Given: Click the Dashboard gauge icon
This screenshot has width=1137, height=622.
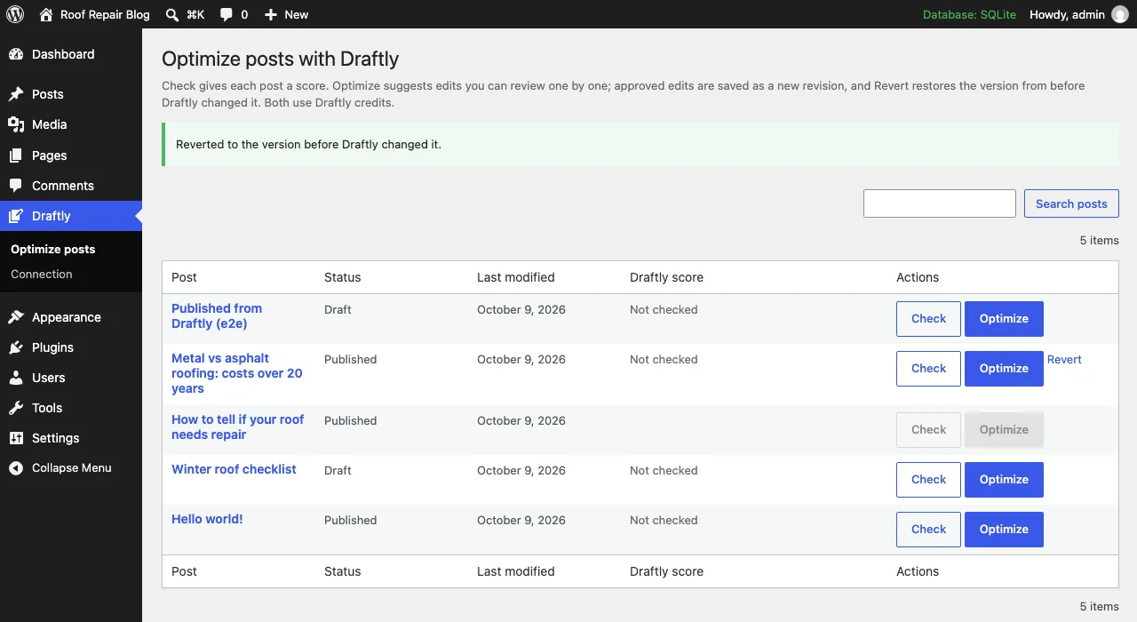Looking at the screenshot, I should 16,54.
